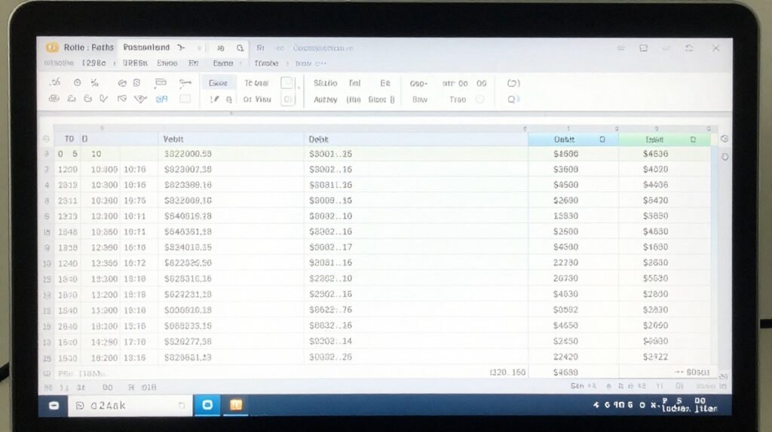Click the circular icon at the ribbon's far right top
Image resolution: width=772 pixels, height=432 pixels.
coord(513,83)
